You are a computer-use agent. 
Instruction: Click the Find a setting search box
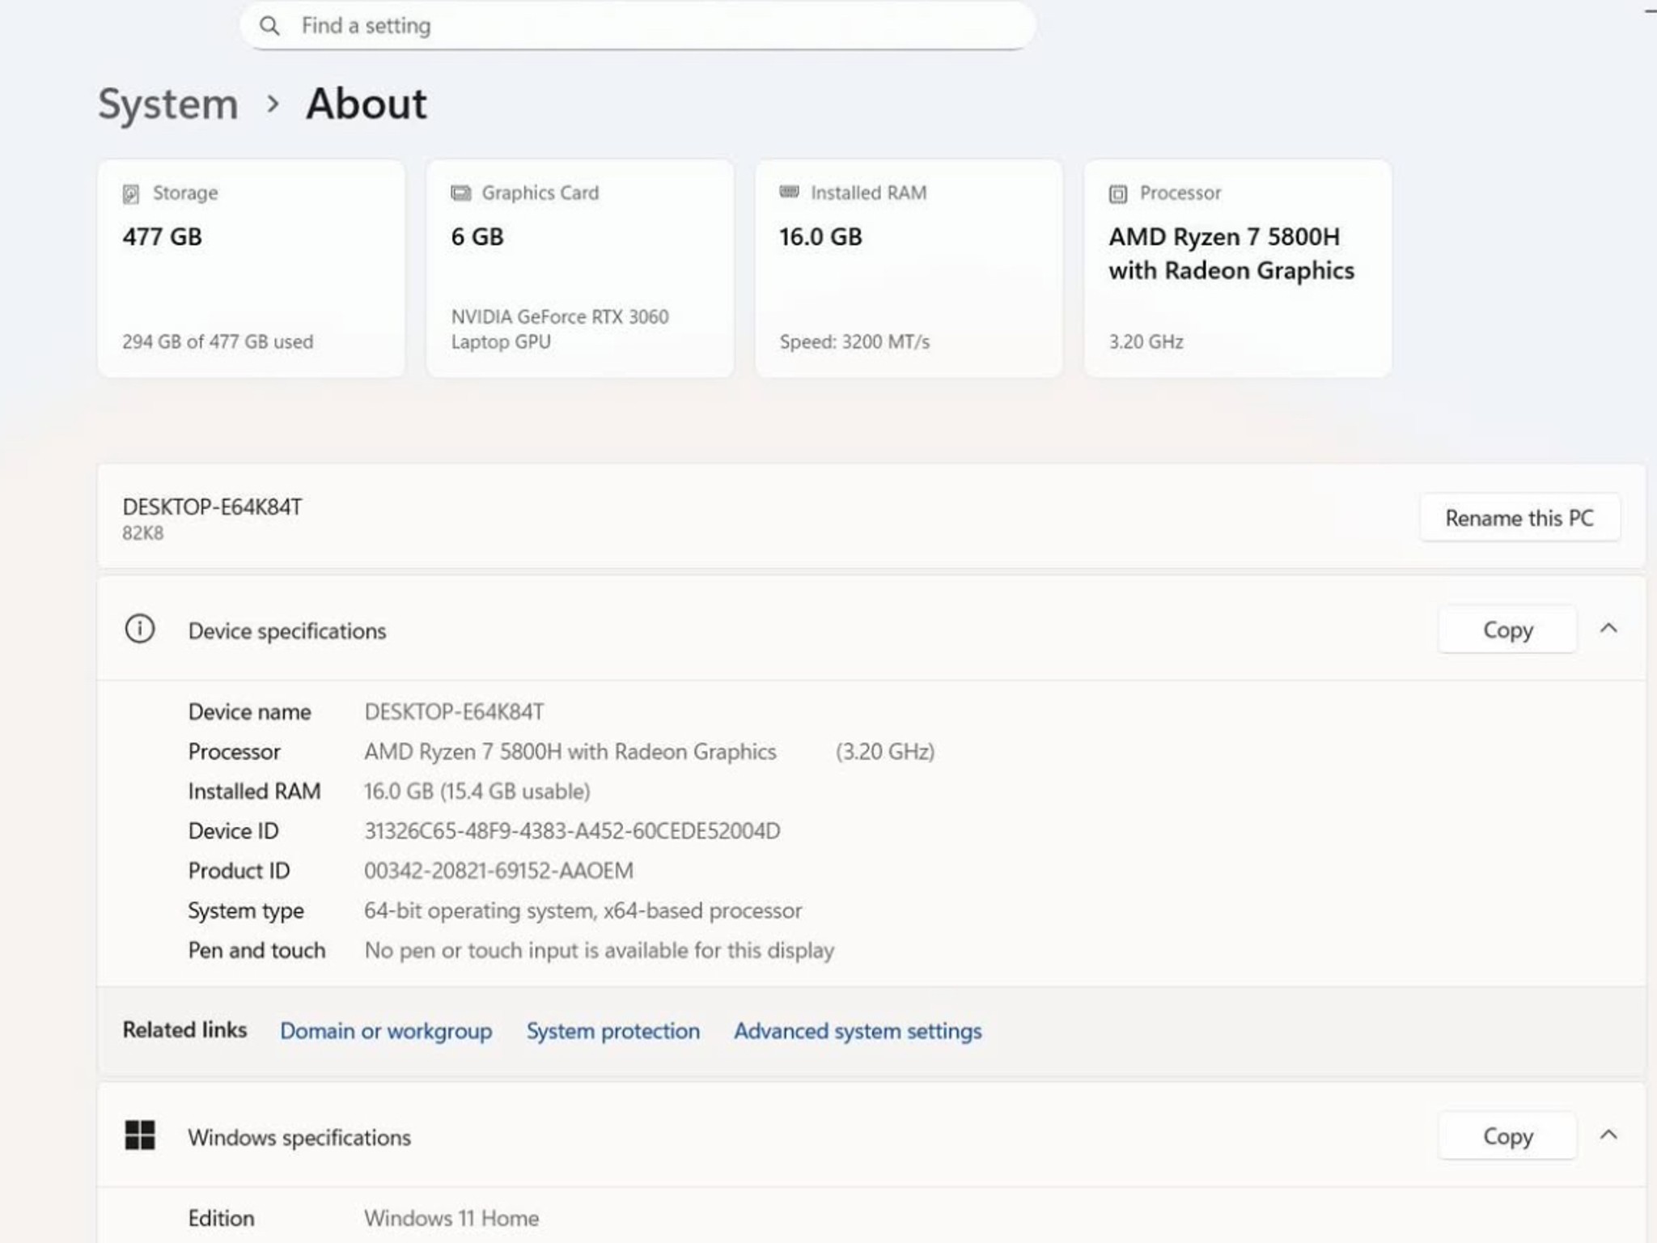click(x=638, y=26)
